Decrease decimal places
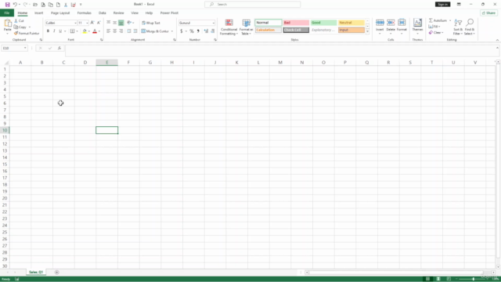 point(212,31)
